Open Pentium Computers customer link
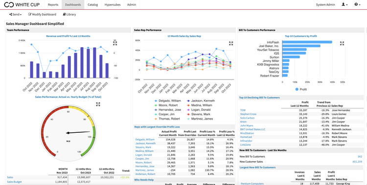Viewport: 367px width, 185px height. [252, 184]
